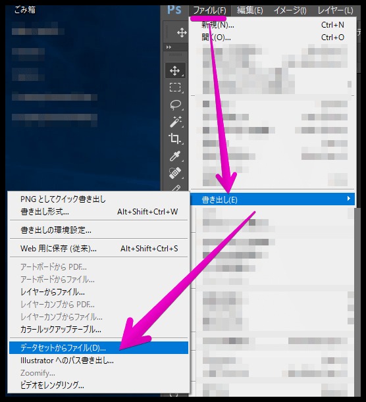Image resolution: width=366 pixels, height=402 pixels.
Task: Select the Rectangular Marquee tool
Action: pos(175,87)
